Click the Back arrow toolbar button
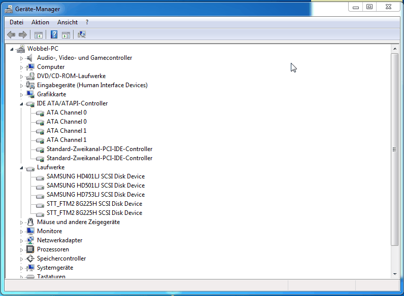Image resolution: width=404 pixels, height=296 pixels. pyautogui.click(x=11, y=34)
